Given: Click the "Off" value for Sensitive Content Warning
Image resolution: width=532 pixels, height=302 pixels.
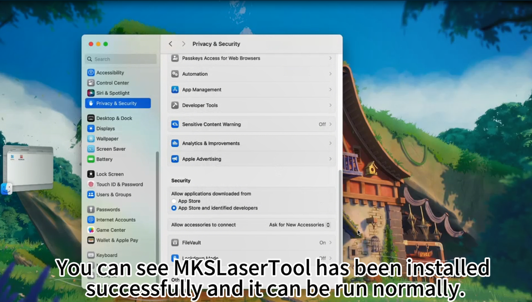Looking at the screenshot, I should click(x=322, y=125).
